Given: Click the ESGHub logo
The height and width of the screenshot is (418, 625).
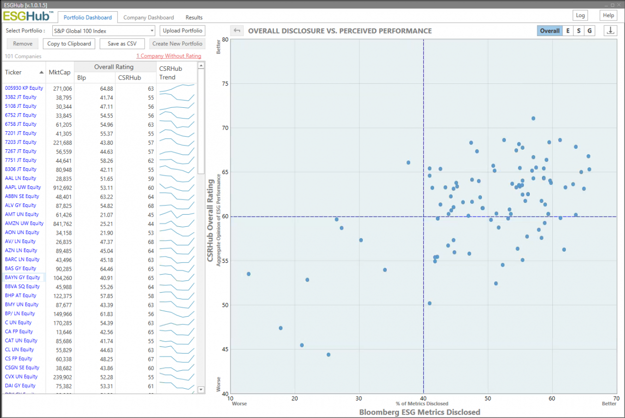Looking at the screenshot, I should pyautogui.click(x=28, y=16).
